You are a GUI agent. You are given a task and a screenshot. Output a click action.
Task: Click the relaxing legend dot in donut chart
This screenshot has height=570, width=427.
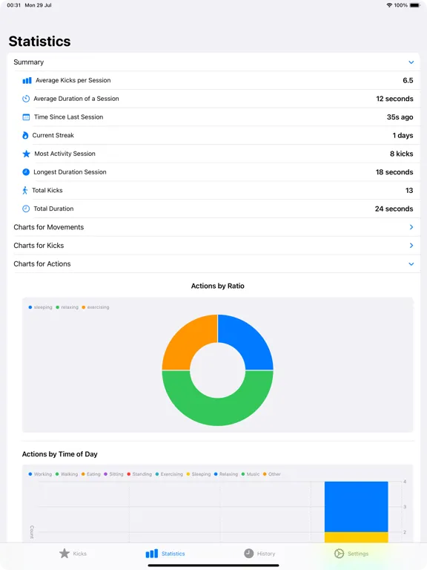[57, 307]
